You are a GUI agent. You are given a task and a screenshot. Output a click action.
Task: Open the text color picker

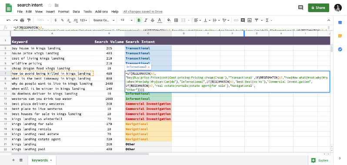pyautogui.click(x=159, y=20)
